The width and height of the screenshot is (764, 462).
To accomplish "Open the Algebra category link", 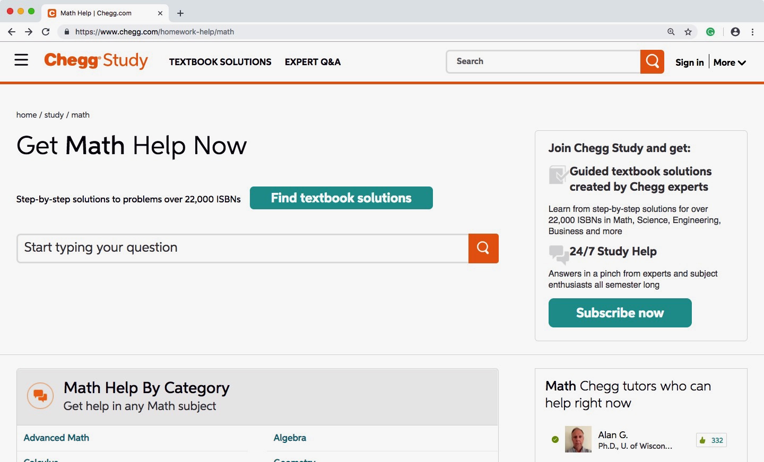I will coord(290,438).
